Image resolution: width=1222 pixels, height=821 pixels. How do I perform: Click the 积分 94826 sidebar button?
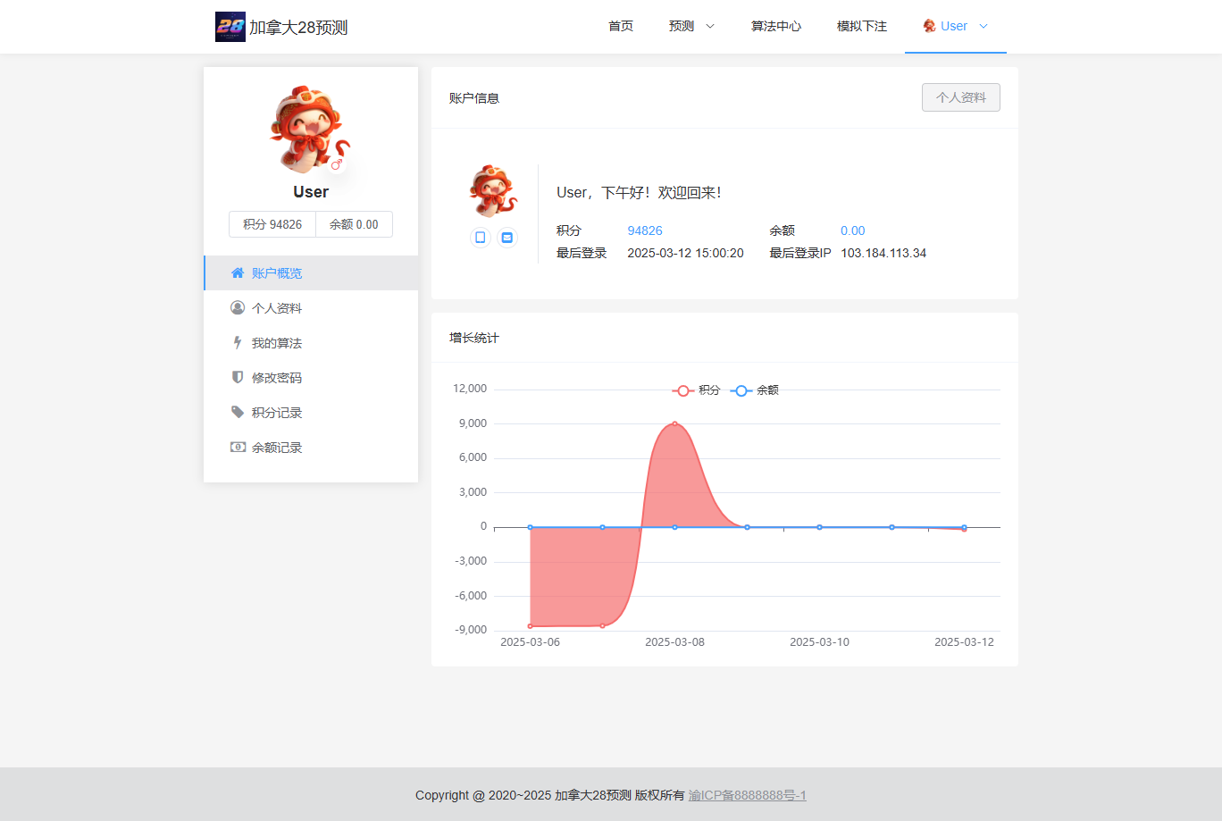coord(272,224)
